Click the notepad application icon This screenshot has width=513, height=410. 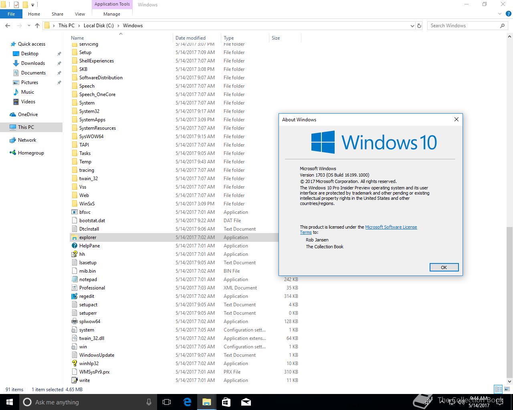click(x=74, y=279)
